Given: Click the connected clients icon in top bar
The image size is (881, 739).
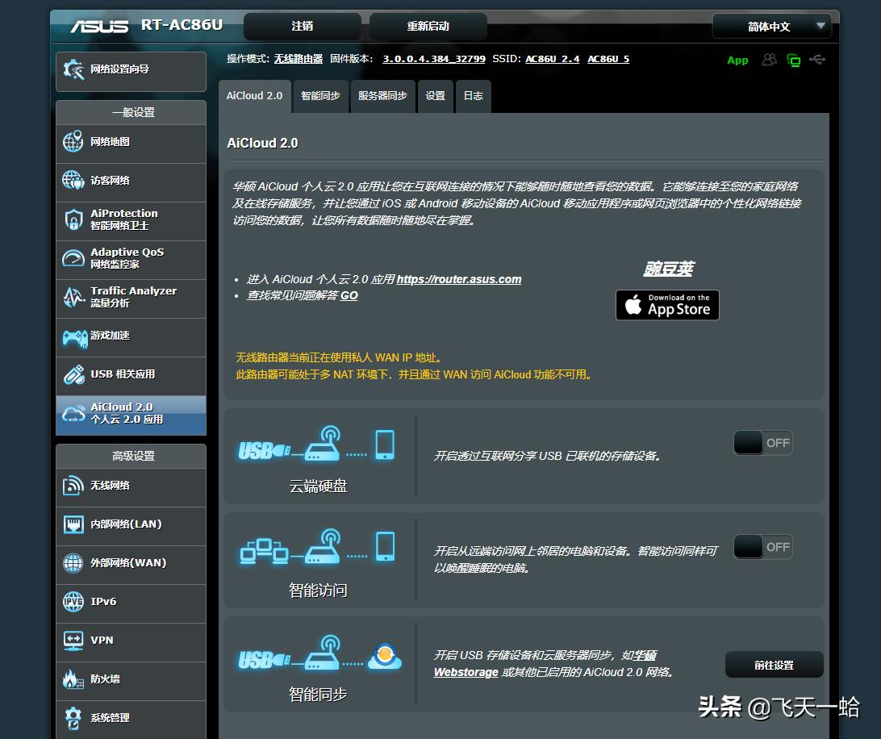Looking at the screenshot, I should click(x=769, y=59).
